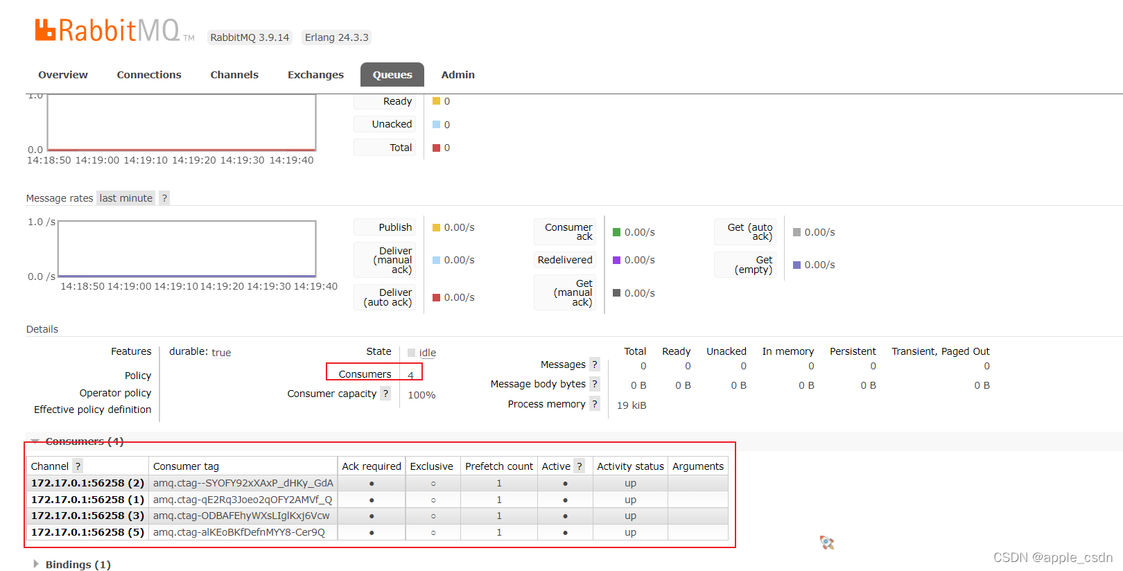1123x571 pixels.
Task: Click the light blue Deliver (manual ack) swatch
Action: tap(437, 260)
